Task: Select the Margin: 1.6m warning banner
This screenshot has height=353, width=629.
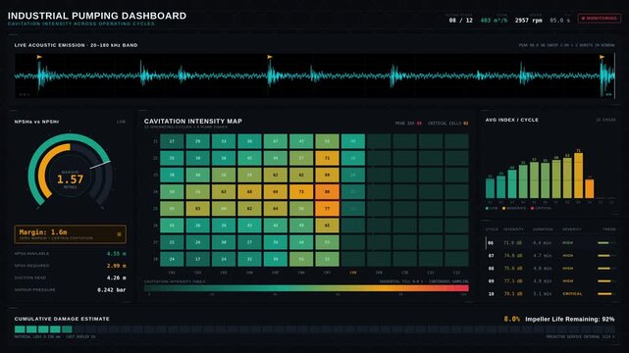Action: pyautogui.click(x=71, y=234)
